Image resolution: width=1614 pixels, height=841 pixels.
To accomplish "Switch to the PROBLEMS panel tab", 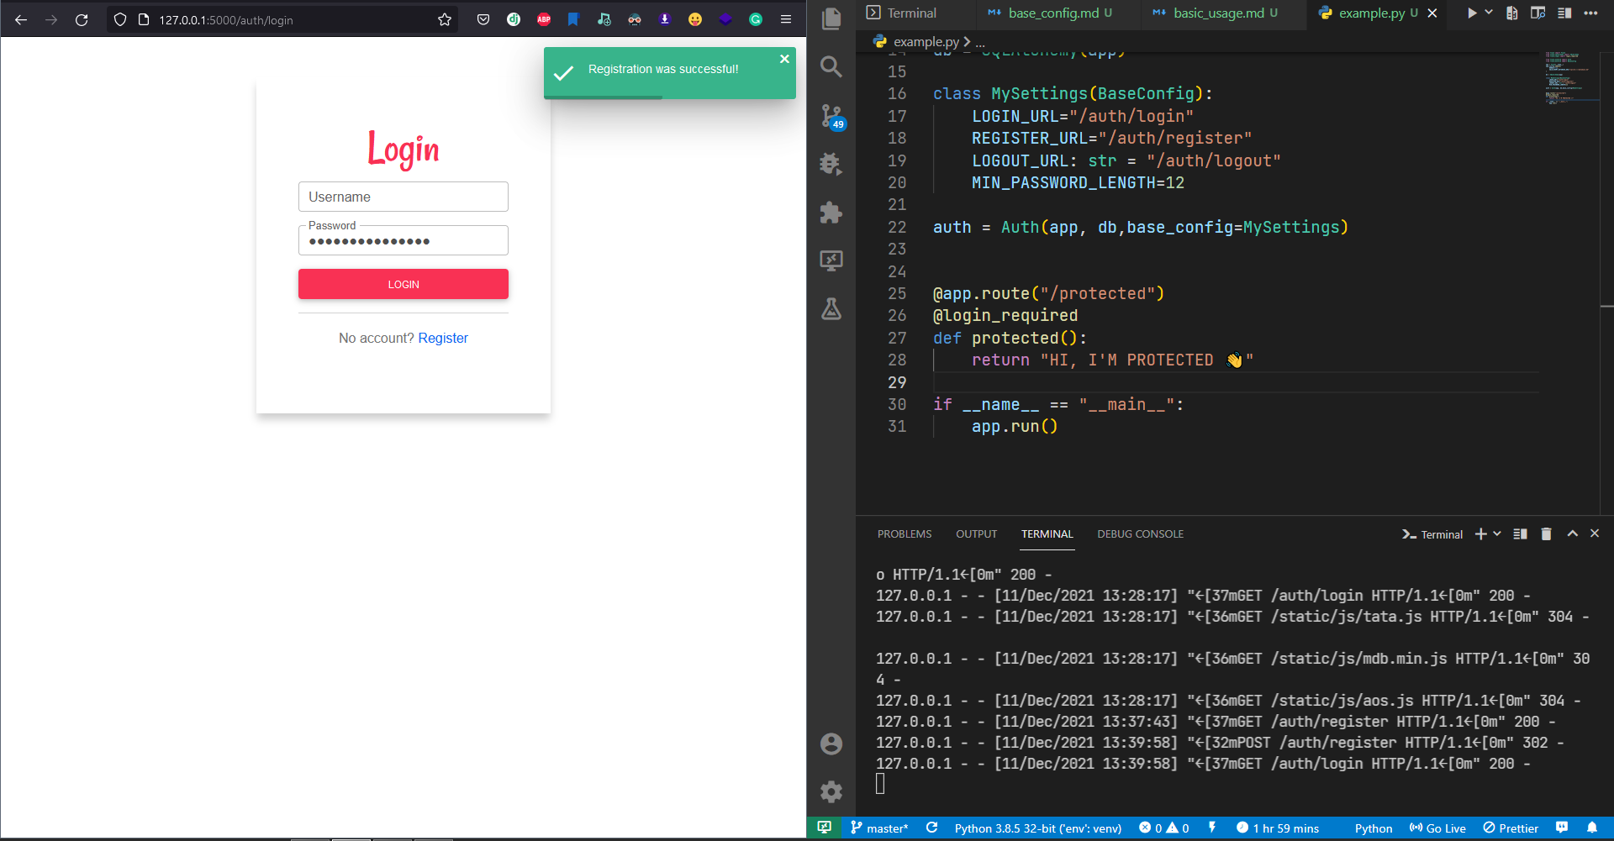I will (905, 534).
